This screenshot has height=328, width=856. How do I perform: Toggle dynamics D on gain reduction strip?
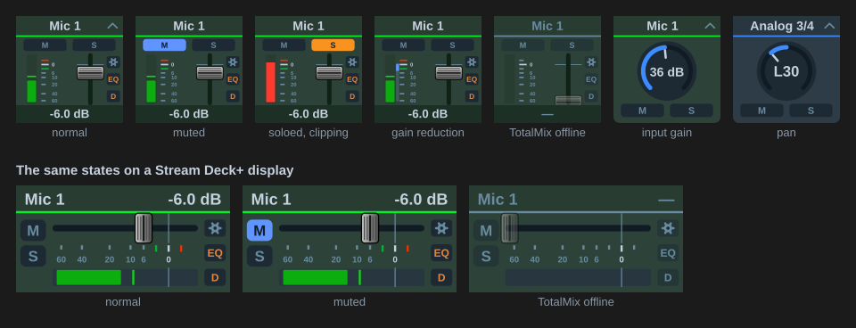click(472, 96)
